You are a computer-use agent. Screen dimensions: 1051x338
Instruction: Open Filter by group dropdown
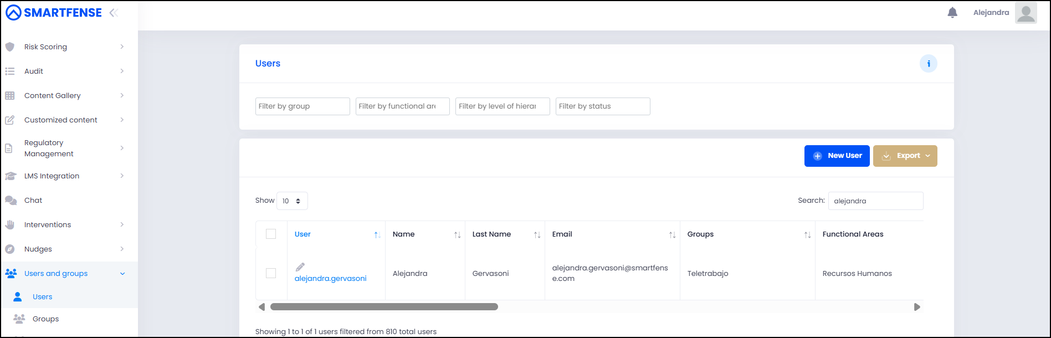[x=303, y=106]
